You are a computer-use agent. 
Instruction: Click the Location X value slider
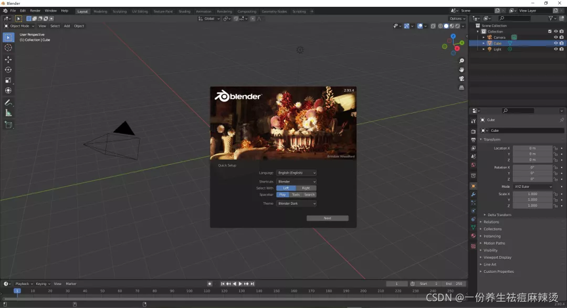533,148
